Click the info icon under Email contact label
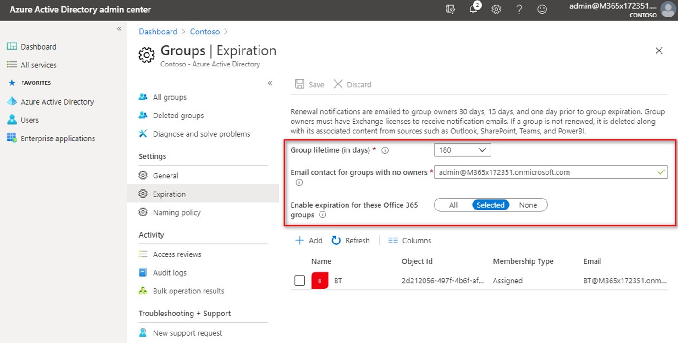 click(299, 183)
